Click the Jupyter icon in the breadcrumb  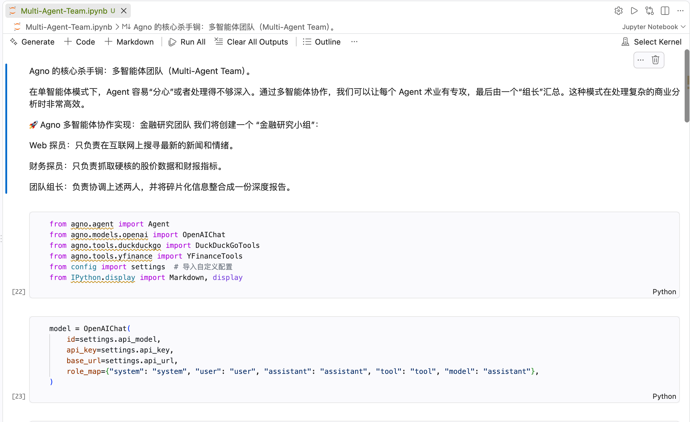[17, 27]
